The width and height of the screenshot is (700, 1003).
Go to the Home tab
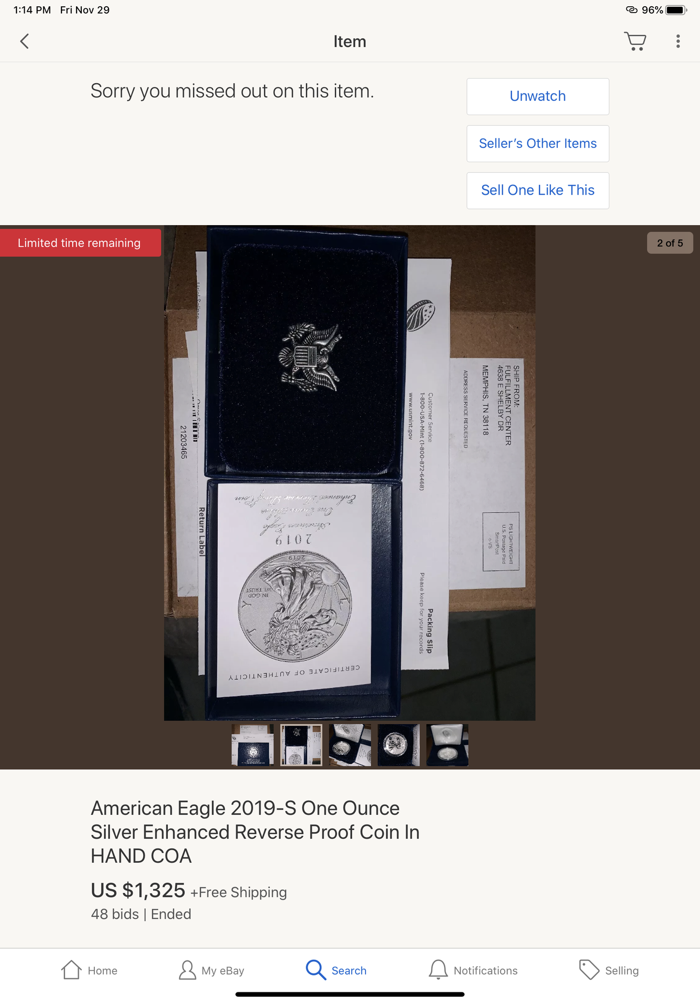tap(89, 970)
